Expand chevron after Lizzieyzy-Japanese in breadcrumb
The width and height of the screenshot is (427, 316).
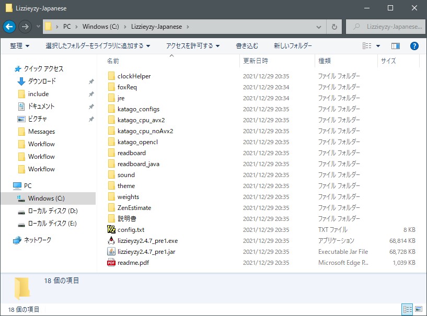click(x=188, y=27)
